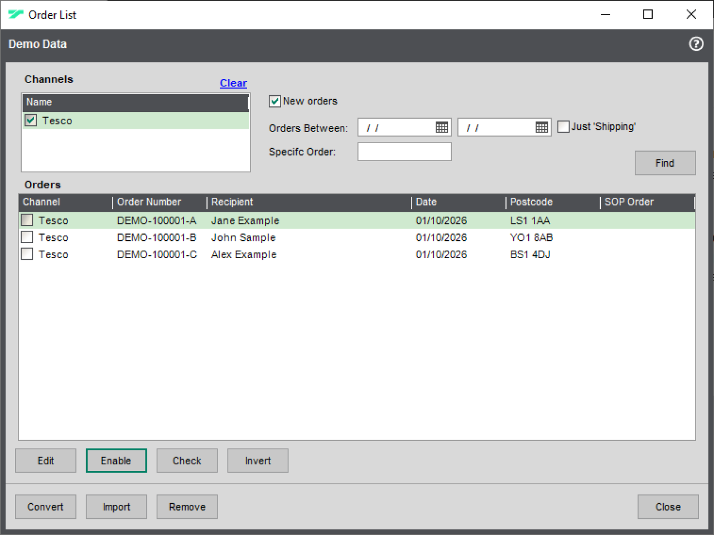Click the SOP Order column header
Image resolution: width=714 pixels, height=535 pixels.
point(648,202)
